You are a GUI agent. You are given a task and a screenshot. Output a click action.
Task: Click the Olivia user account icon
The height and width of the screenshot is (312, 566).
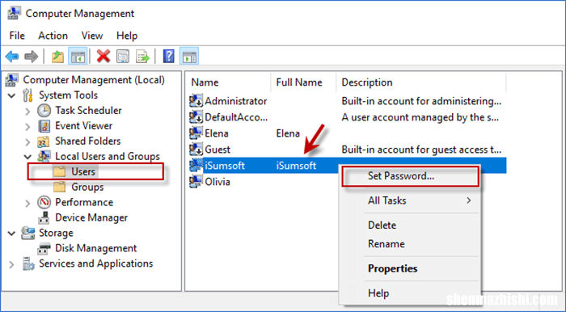coord(196,181)
